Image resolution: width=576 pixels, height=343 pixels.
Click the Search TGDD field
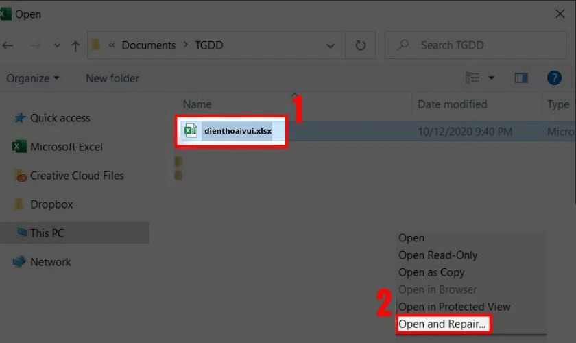[x=475, y=45]
